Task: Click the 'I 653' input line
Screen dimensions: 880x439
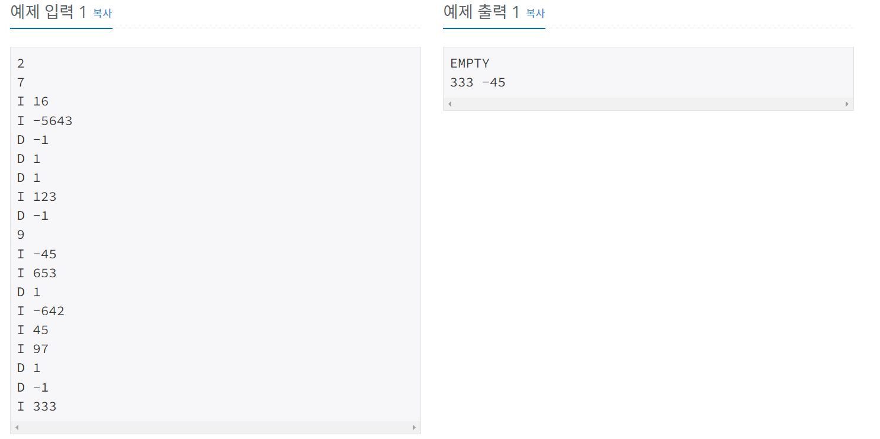Action: (37, 273)
